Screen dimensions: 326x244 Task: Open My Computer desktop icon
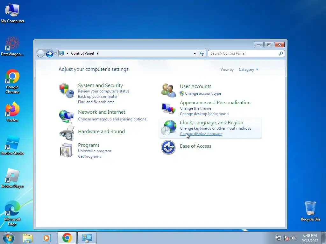[12, 13]
